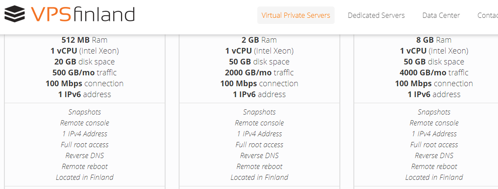Click Snapshots feature in the middle plan

[259, 112]
